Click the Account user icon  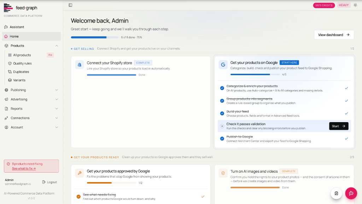click(6, 127)
